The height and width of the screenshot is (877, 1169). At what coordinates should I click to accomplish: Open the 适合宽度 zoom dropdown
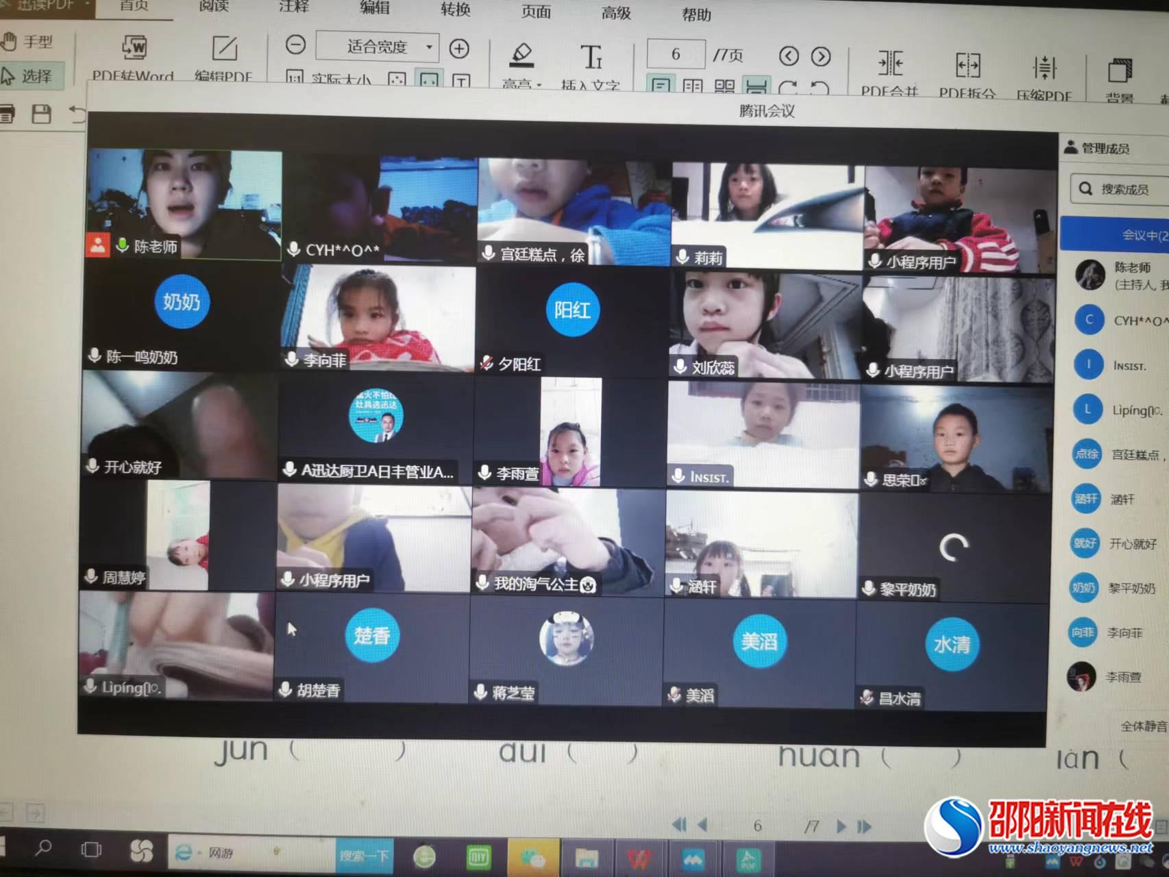click(x=429, y=47)
